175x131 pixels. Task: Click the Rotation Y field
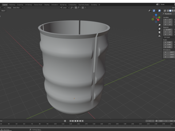click(168, 32)
